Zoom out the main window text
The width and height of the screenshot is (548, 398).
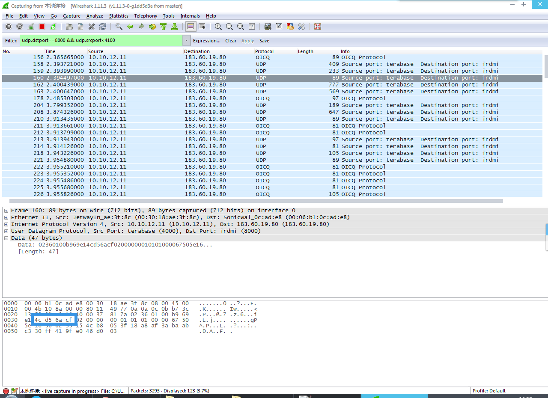tap(229, 27)
